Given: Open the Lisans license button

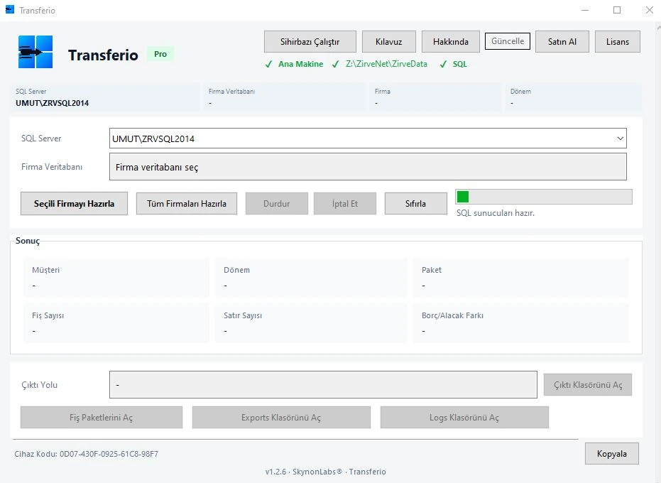Looking at the screenshot, I should 618,41.
